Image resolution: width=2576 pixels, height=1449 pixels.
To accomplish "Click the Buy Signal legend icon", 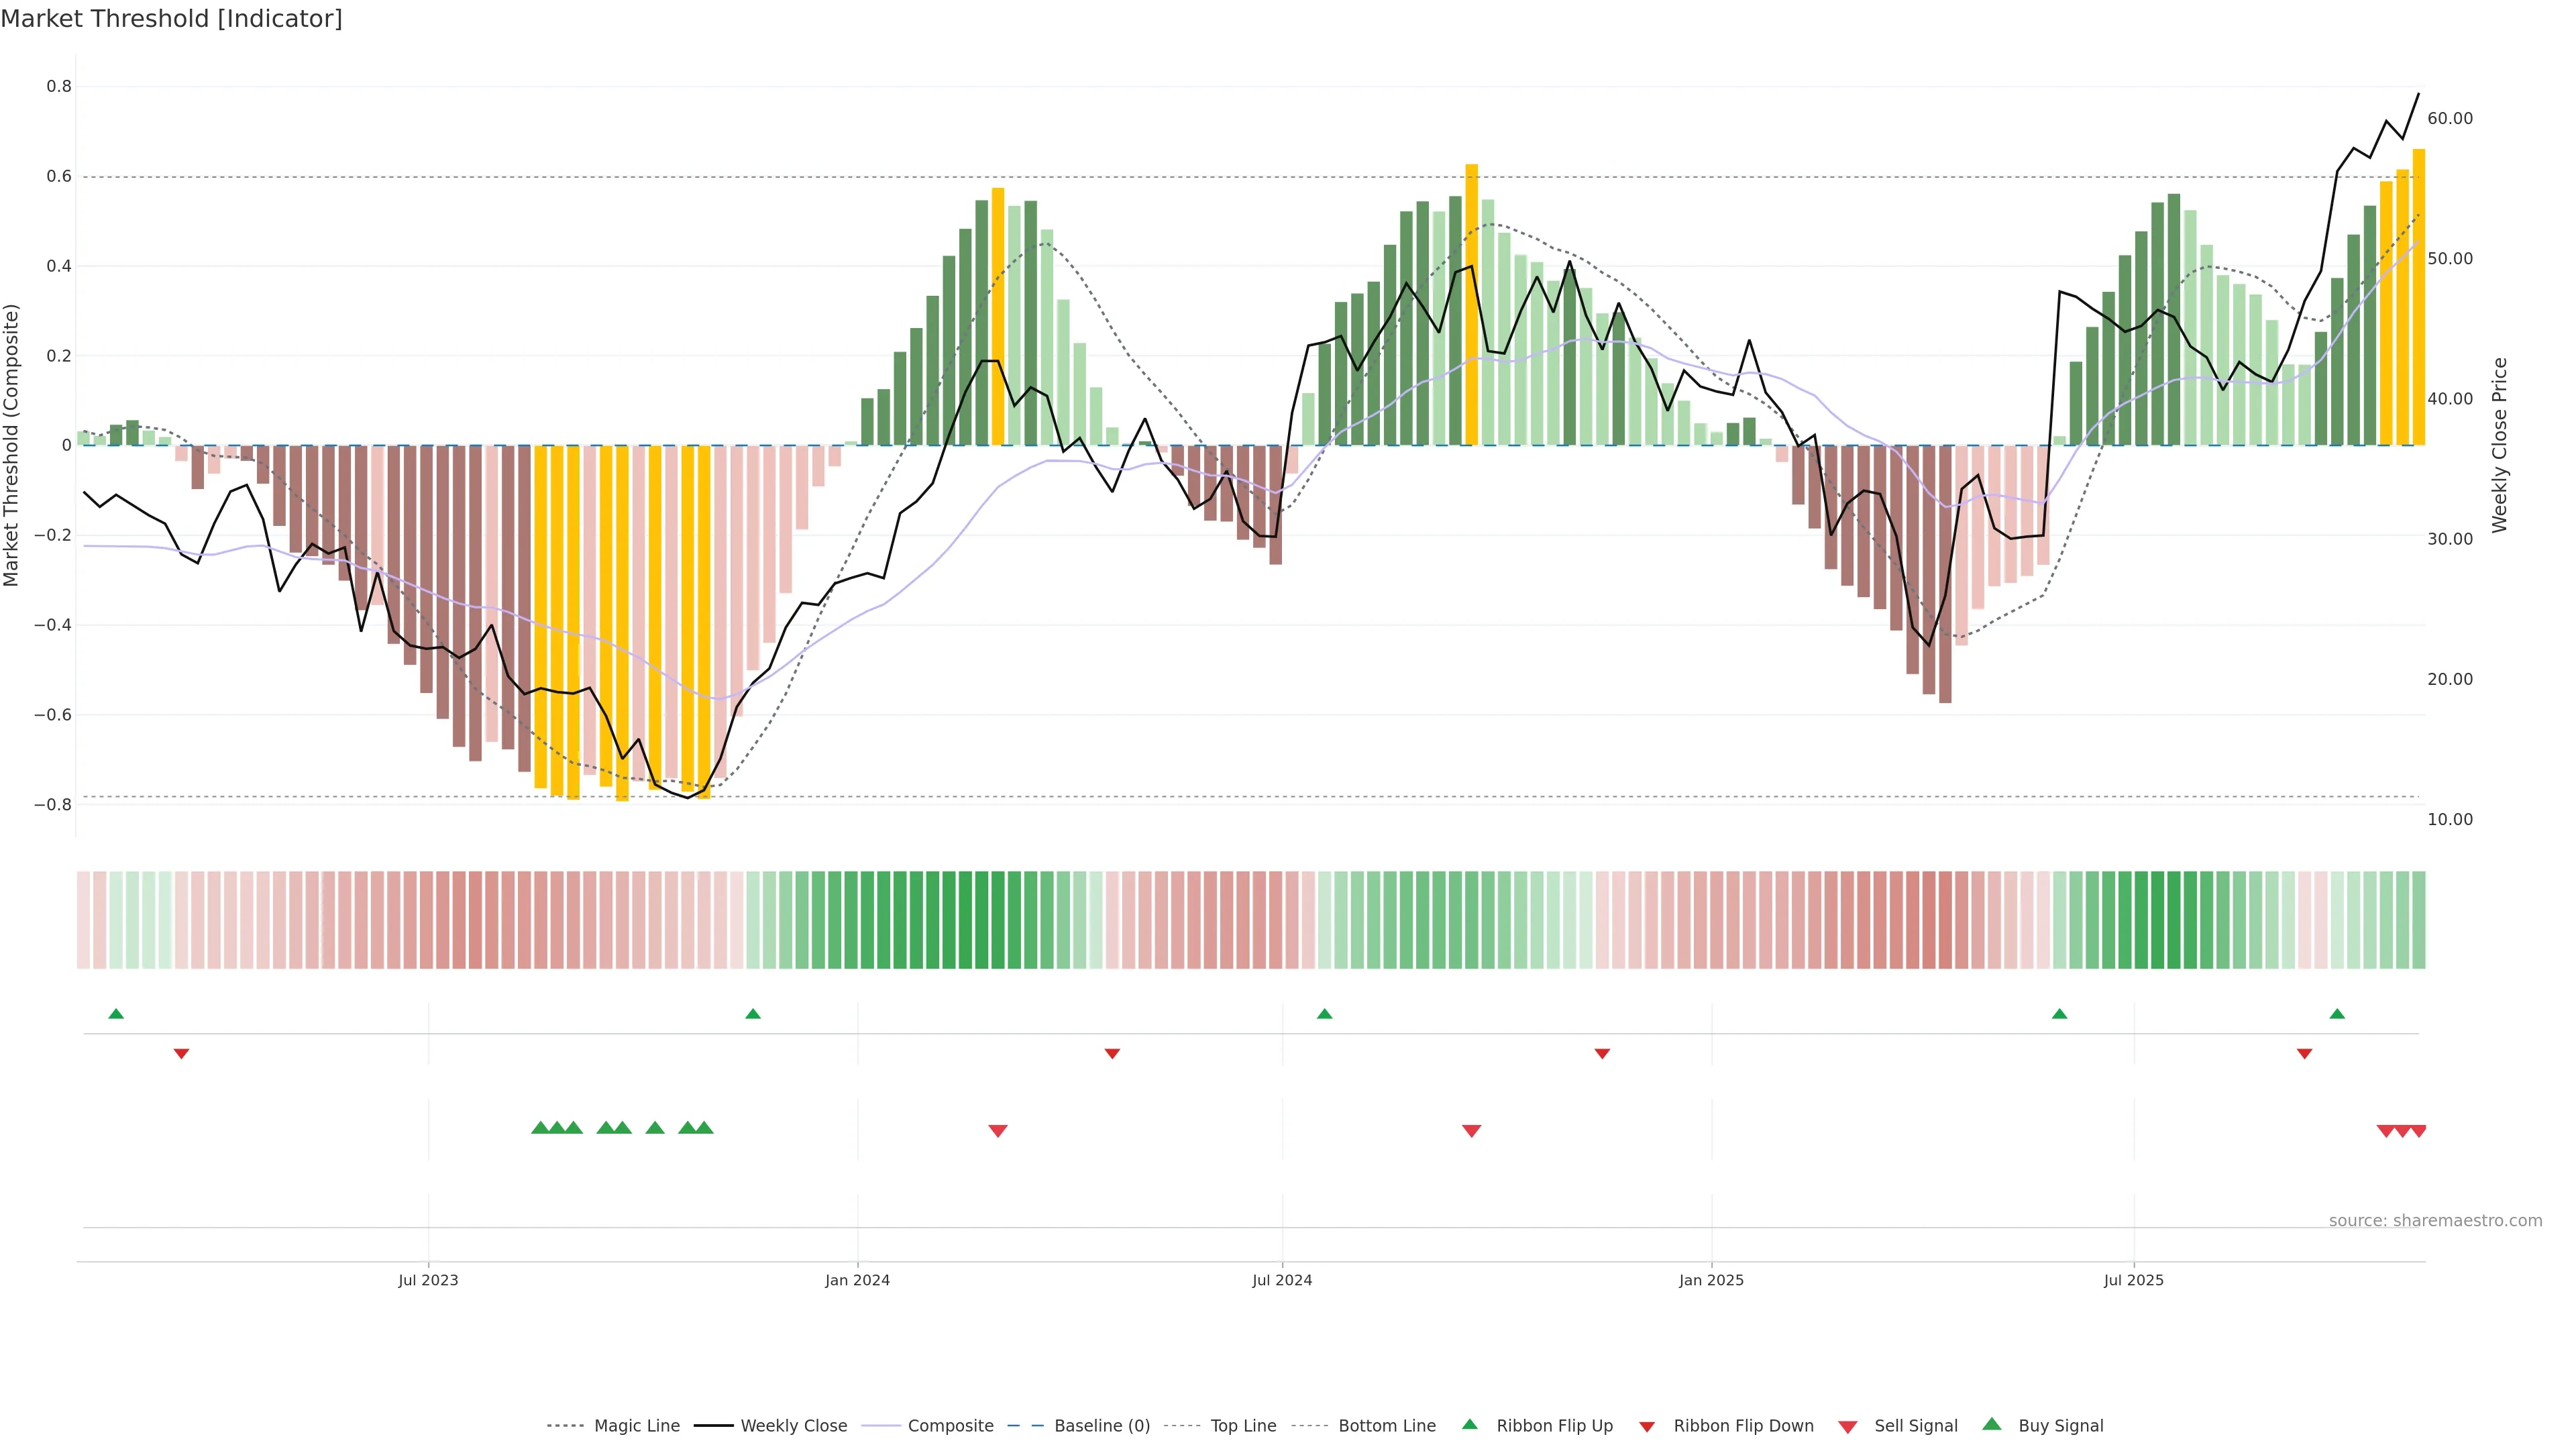I will click(x=1992, y=1424).
